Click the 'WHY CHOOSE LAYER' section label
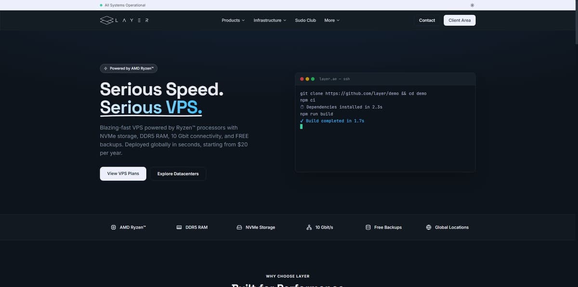Screen dimensions: 578x287 coord(288,276)
